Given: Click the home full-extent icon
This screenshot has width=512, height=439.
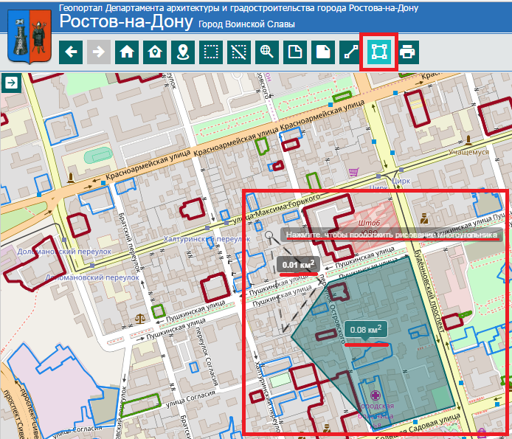Looking at the screenshot, I should [127, 52].
